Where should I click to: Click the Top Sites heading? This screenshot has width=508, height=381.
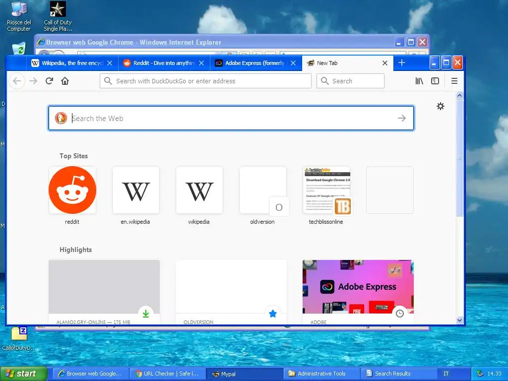click(73, 156)
